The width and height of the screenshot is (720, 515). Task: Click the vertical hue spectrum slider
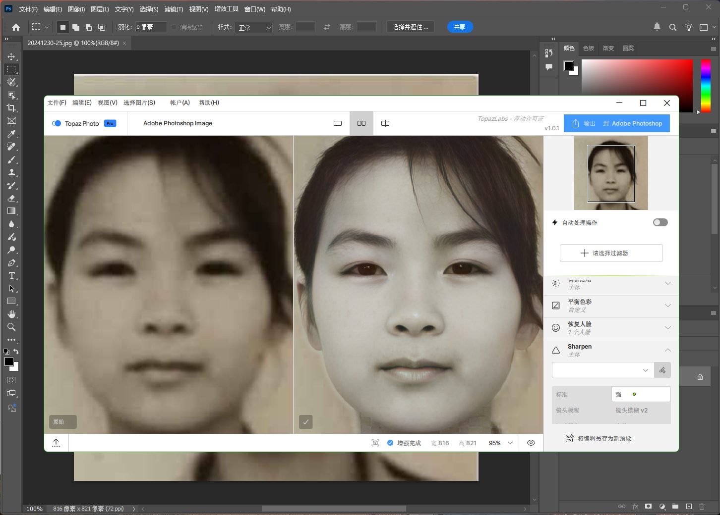(706, 86)
